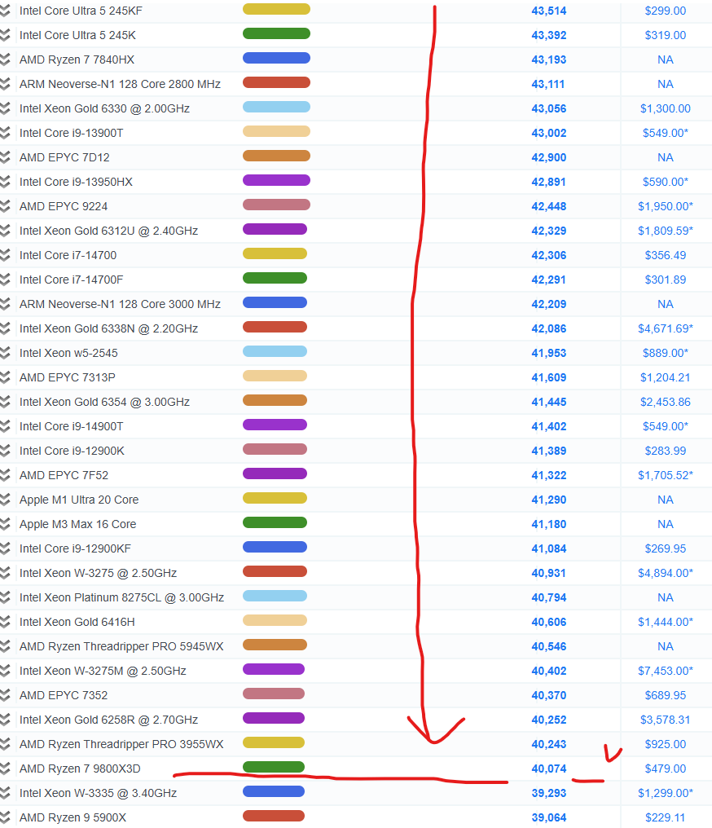712x828 pixels.
Task: Open Intel Xeon Gold 6312U @ 2.40GHz link
Action: pyautogui.click(x=108, y=231)
